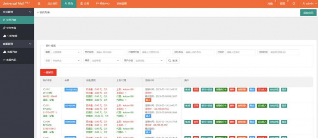The height and width of the screenshot is (138, 318).
Task: Click the 添加会员 button
Action: click(x=308, y=12)
